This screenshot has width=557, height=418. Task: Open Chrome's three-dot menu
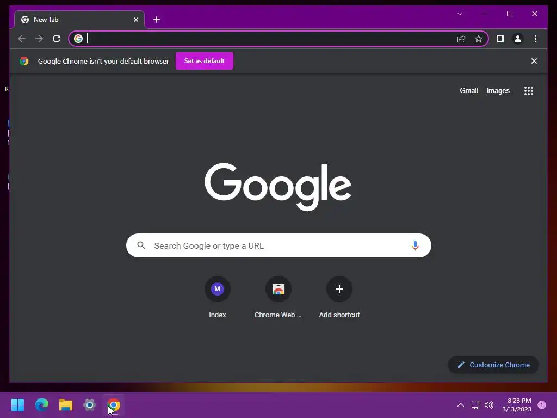(535, 39)
